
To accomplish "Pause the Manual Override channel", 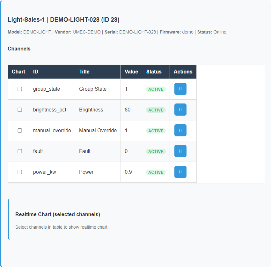I will pos(180,130).
